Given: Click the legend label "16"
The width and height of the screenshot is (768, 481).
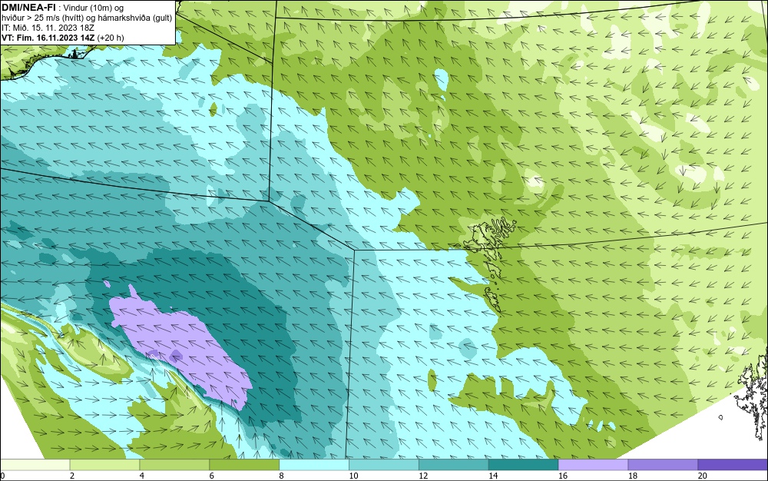Looking at the screenshot, I should point(563,476).
